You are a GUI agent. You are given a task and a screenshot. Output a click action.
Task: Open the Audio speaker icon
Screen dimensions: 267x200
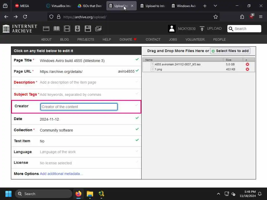[x=77, y=29]
